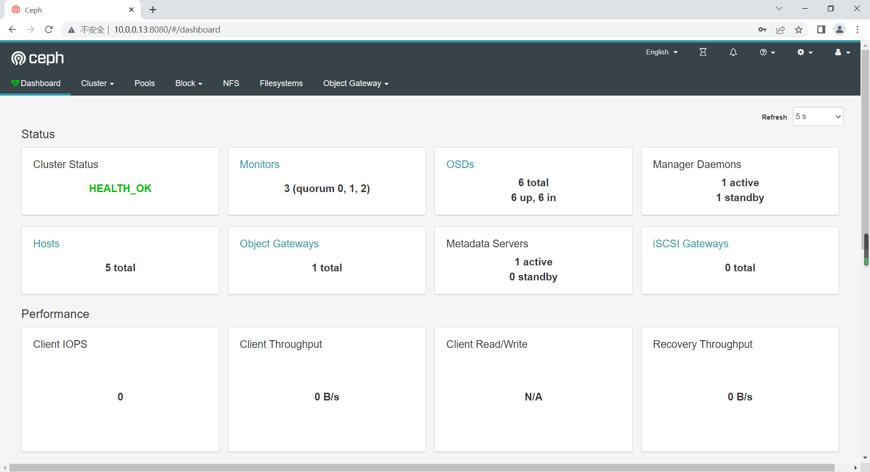This screenshot has width=870, height=472.
Task: Open the help question-mark menu
Action: coord(767,52)
